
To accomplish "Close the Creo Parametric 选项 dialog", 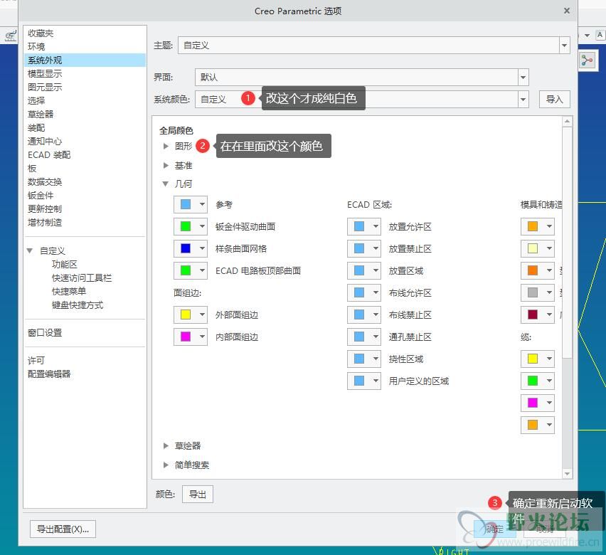I will [x=567, y=11].
